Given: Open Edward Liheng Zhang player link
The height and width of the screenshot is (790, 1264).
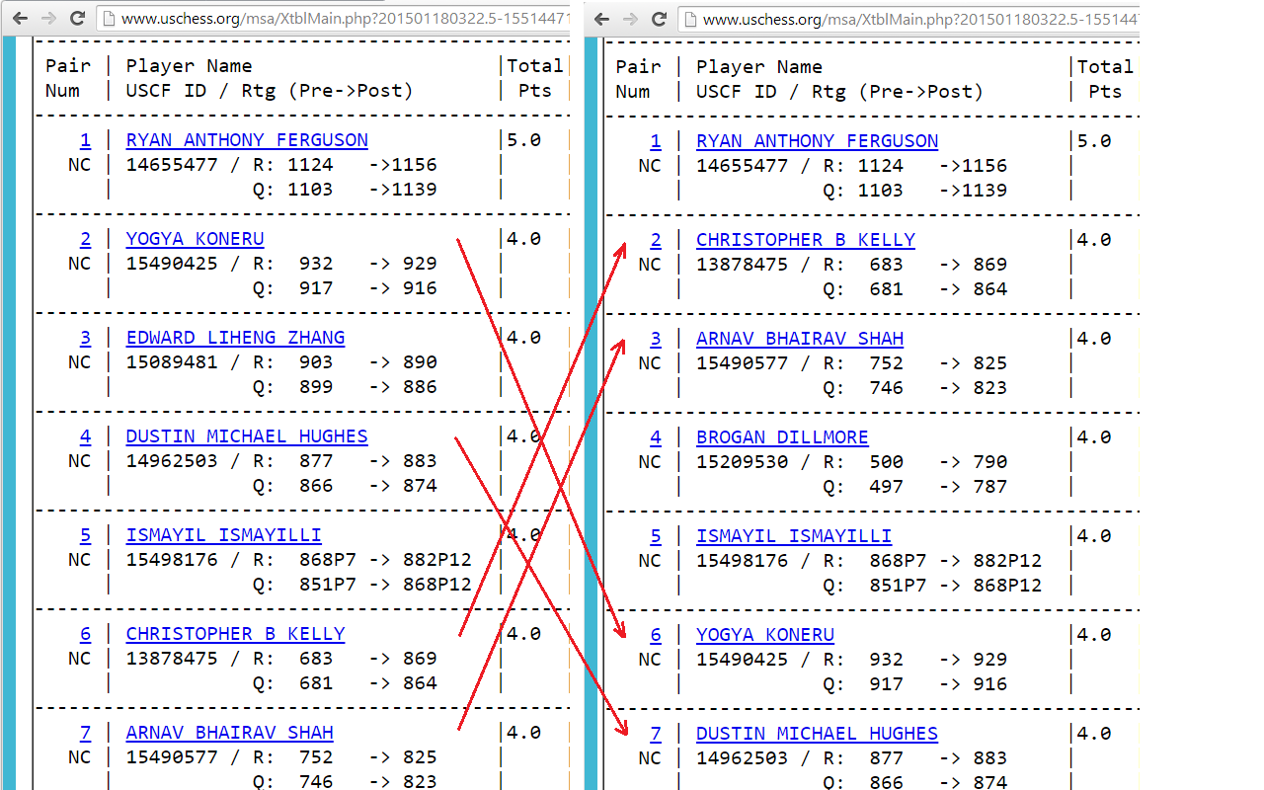Looking at the screenshot, I should (x=235, y=338).
